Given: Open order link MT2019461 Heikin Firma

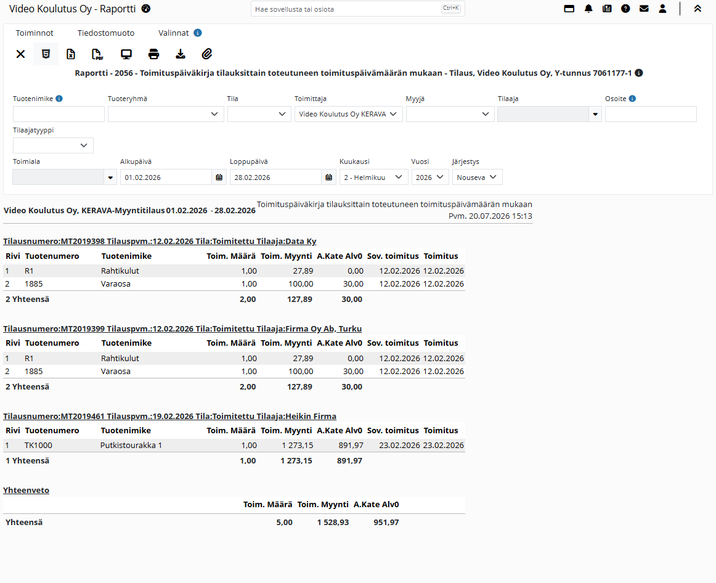Looking at the screenshot, I should pos(170,417).
